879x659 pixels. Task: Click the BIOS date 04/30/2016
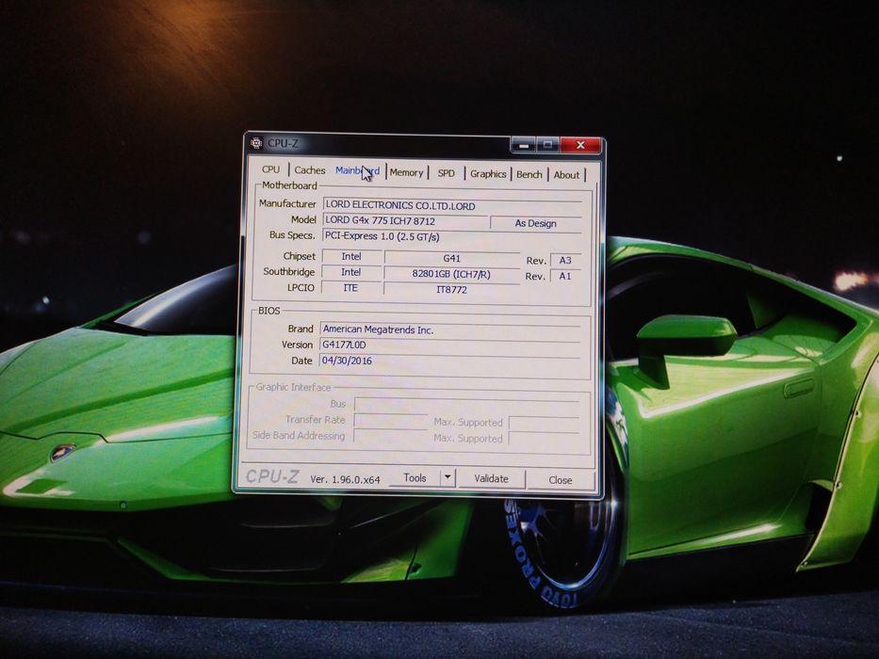pyautogui.click(x=449, y=361)
